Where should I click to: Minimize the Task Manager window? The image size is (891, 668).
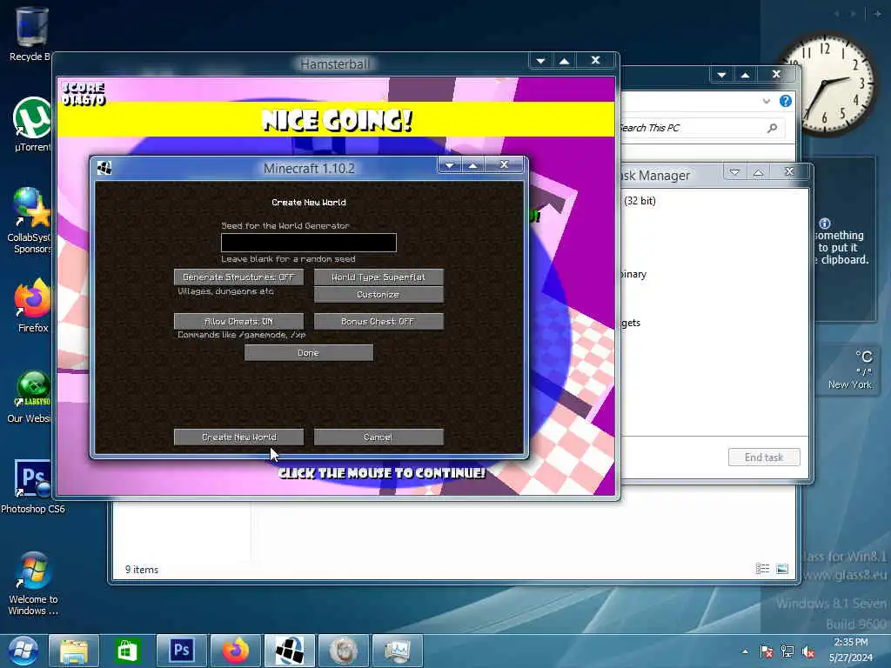734,171
